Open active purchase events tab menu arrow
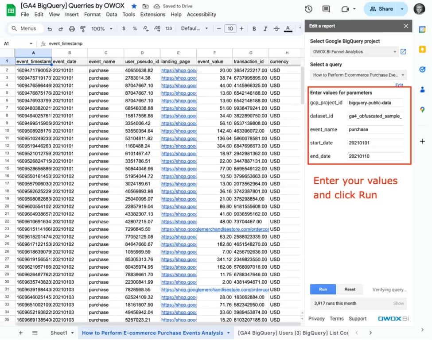432x340 pixels. (x=228, y=333)
